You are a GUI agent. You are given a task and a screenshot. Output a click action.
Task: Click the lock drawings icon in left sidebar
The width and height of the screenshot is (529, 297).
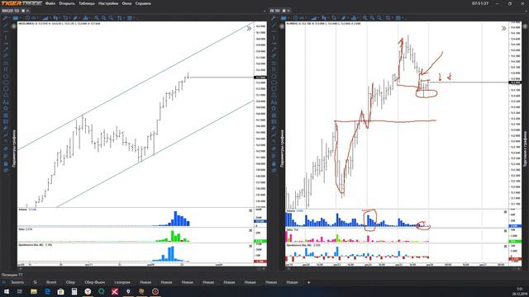(x=6, y=163)
